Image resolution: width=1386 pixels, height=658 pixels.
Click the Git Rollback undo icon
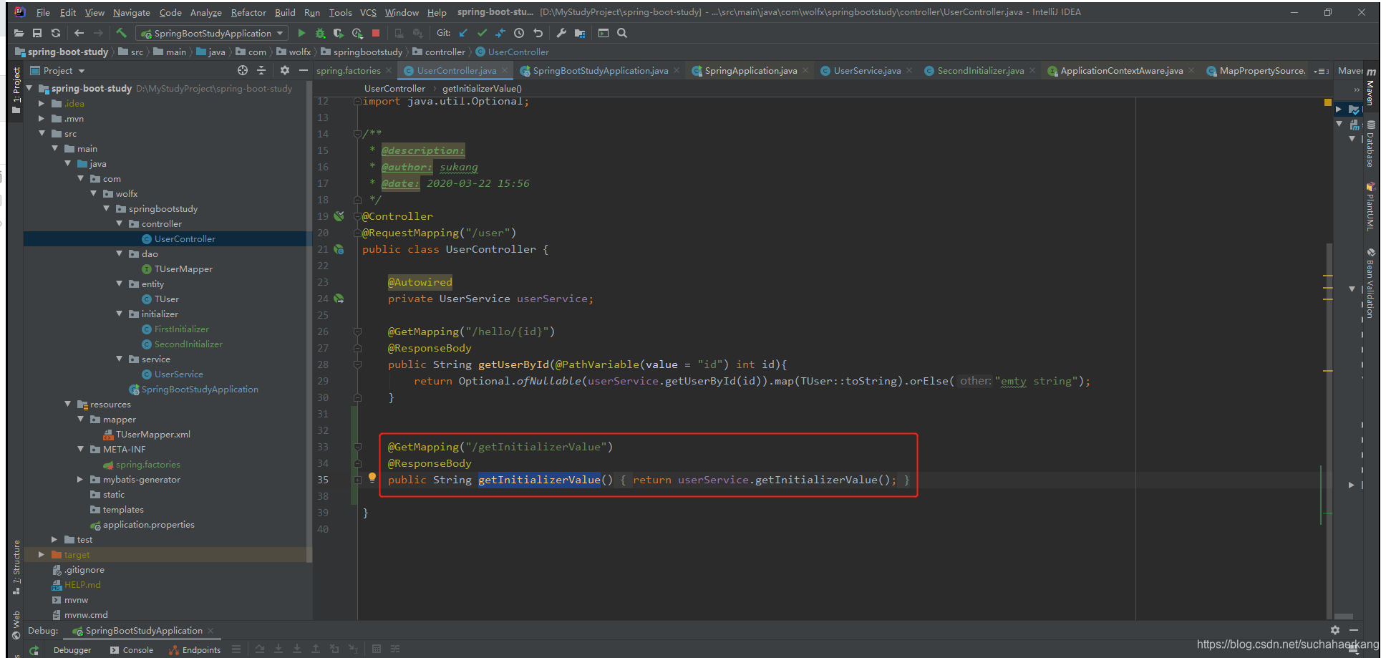(x=538, y=33)
